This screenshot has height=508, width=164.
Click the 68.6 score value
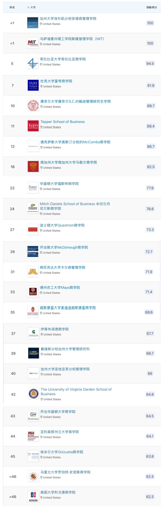[x=149, y=312]
